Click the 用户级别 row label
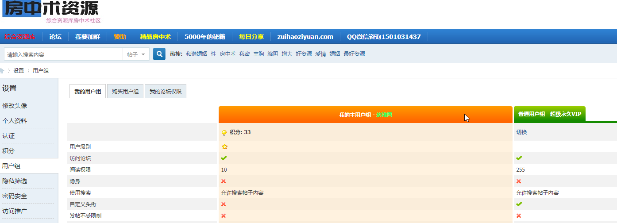Screen dimensions: 617x223 coord(80,146)
